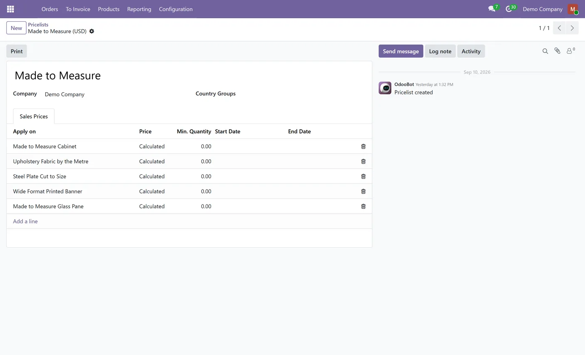Open the Configuration menu
The height and width of the screenshot is (355, 585).
coord(175,9)
